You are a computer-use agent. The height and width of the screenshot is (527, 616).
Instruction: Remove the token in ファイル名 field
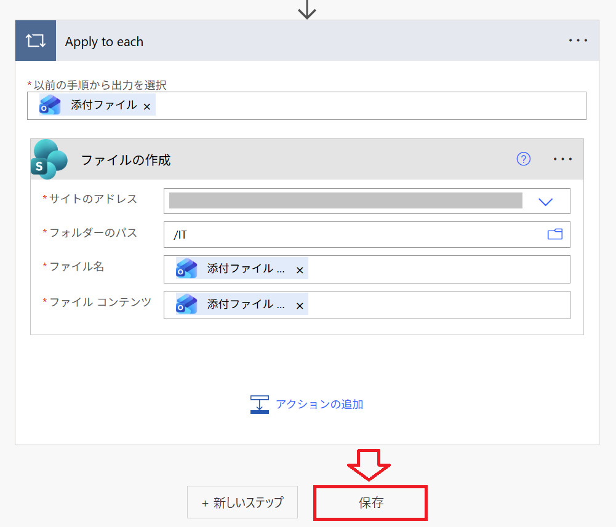pos(300,270)
